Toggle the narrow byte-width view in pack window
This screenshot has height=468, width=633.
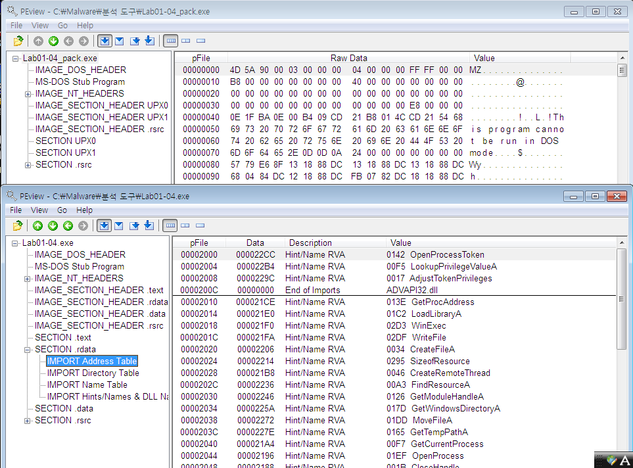(200, 41)
